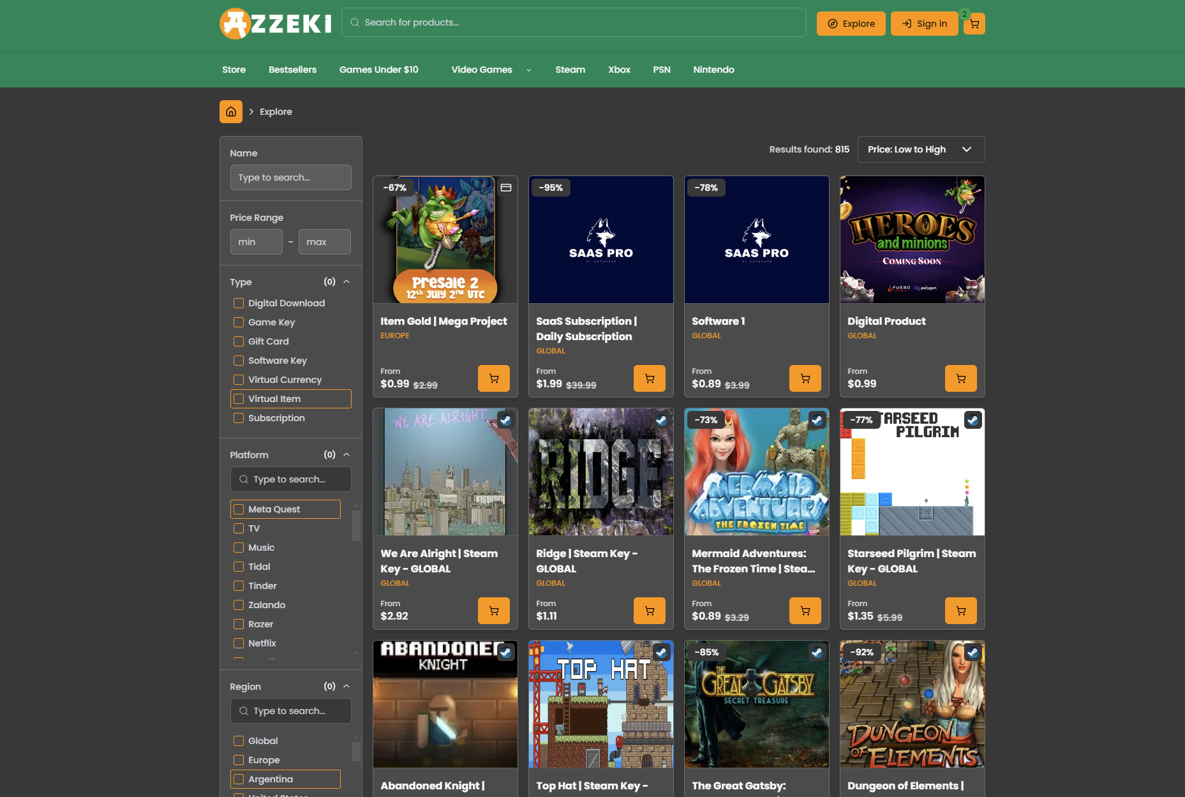Collapse the Type filter section
The width and height of the screenshot is (1185, 797).
pos(347,281)
